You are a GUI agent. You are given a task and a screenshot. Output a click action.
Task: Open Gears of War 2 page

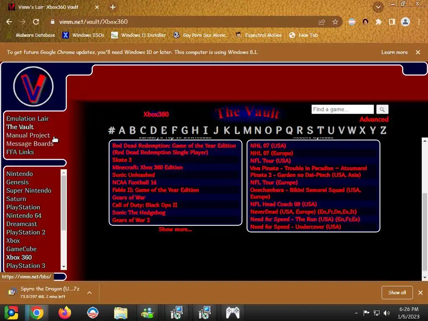[x=131, y=220]
